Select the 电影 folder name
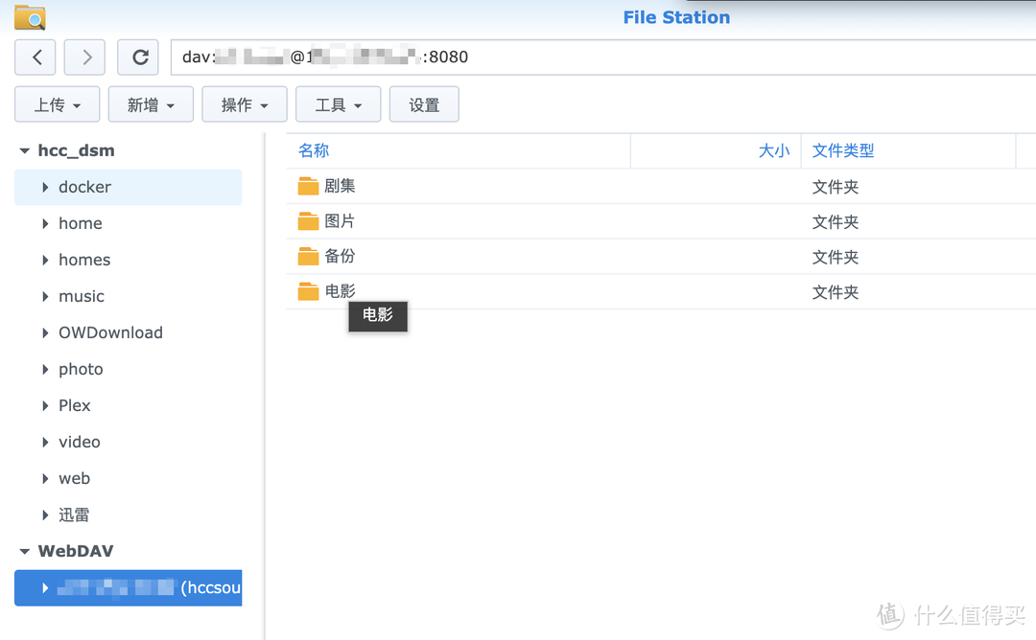This screenshot has height=640, width=1036. click(x=340, y=291)
